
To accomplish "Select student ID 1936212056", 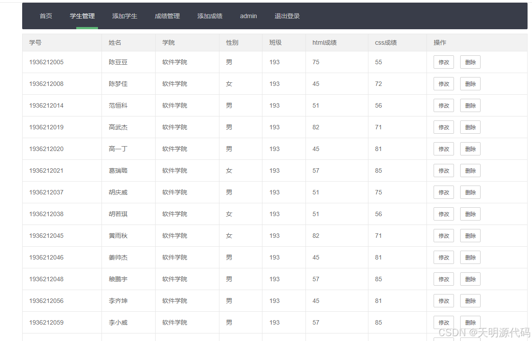I will coord(47,301).
